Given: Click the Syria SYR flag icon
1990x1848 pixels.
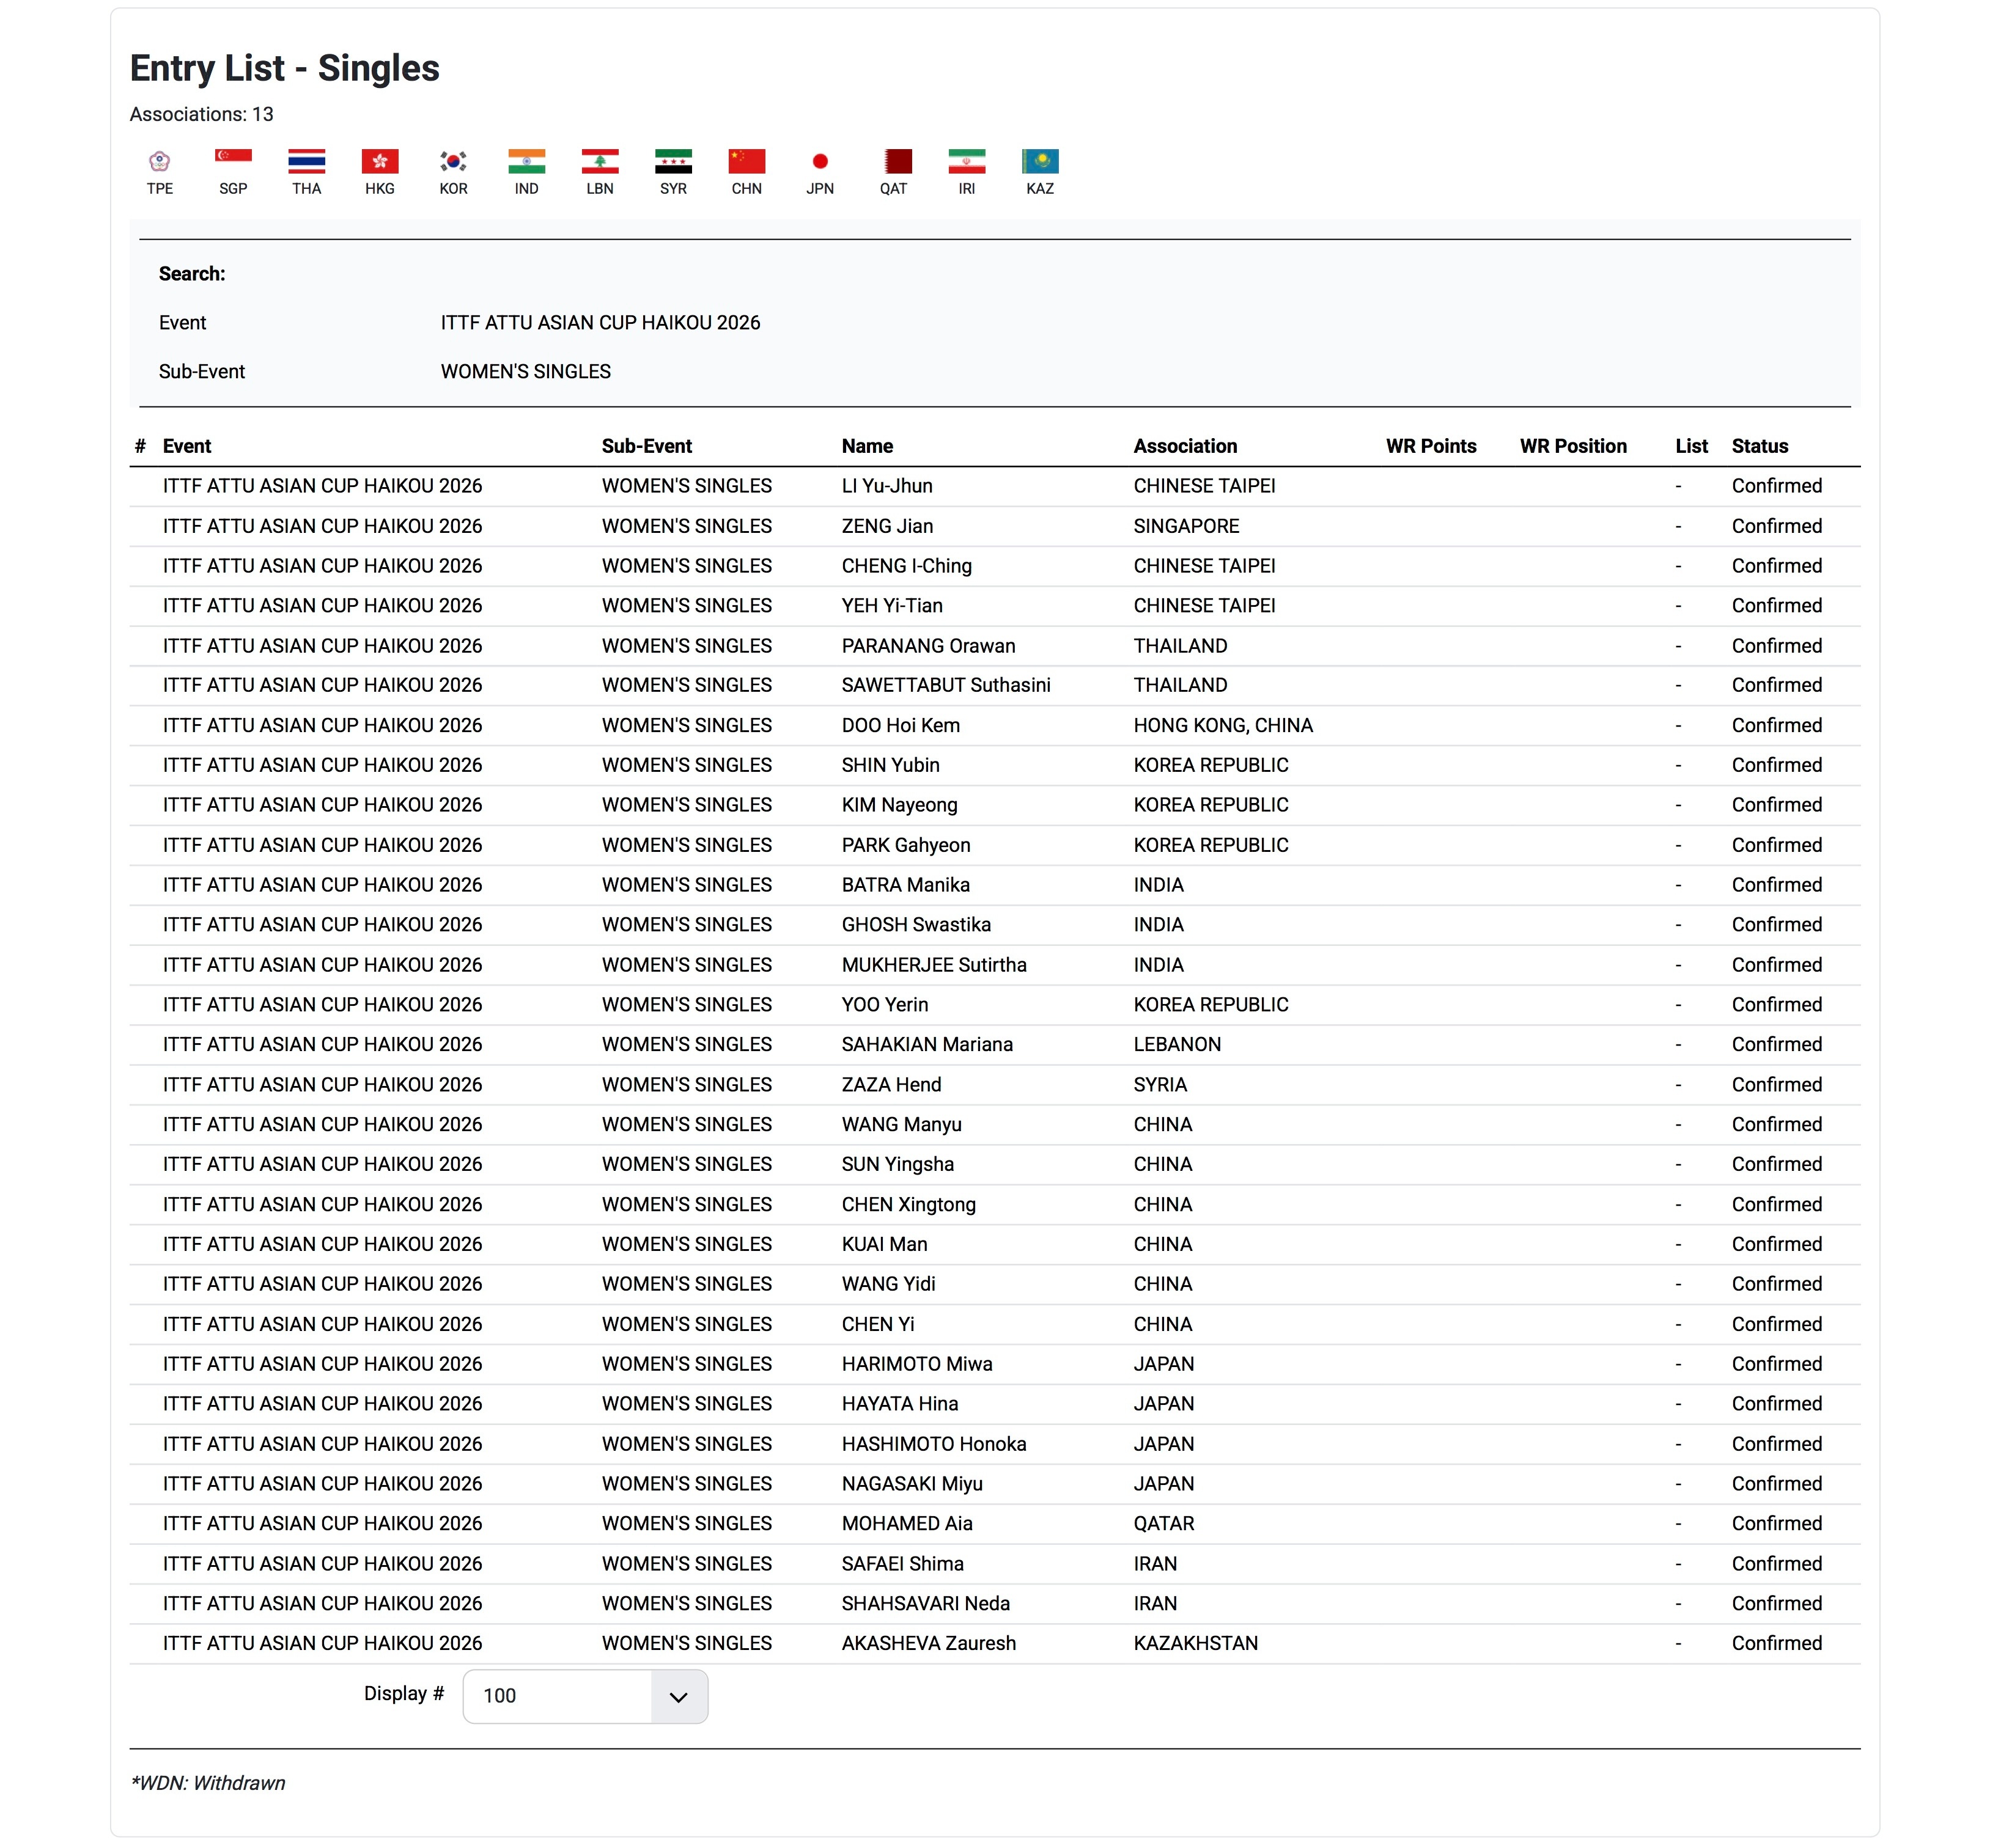Looking at the screenshot, I should 673,161.
